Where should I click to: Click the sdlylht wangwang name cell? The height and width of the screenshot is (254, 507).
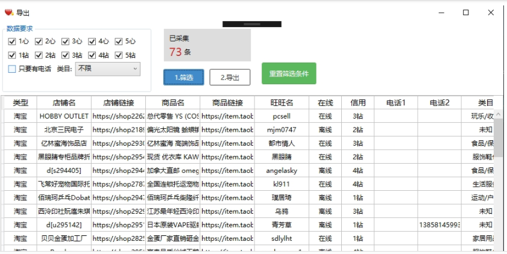[282, 238]
